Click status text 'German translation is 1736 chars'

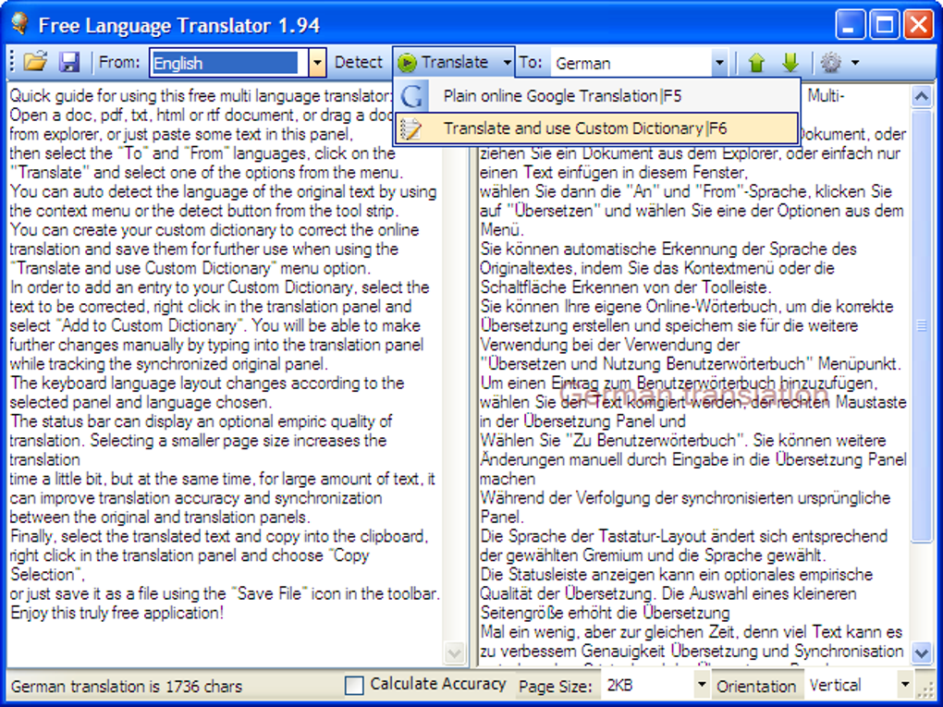point(127,687)
